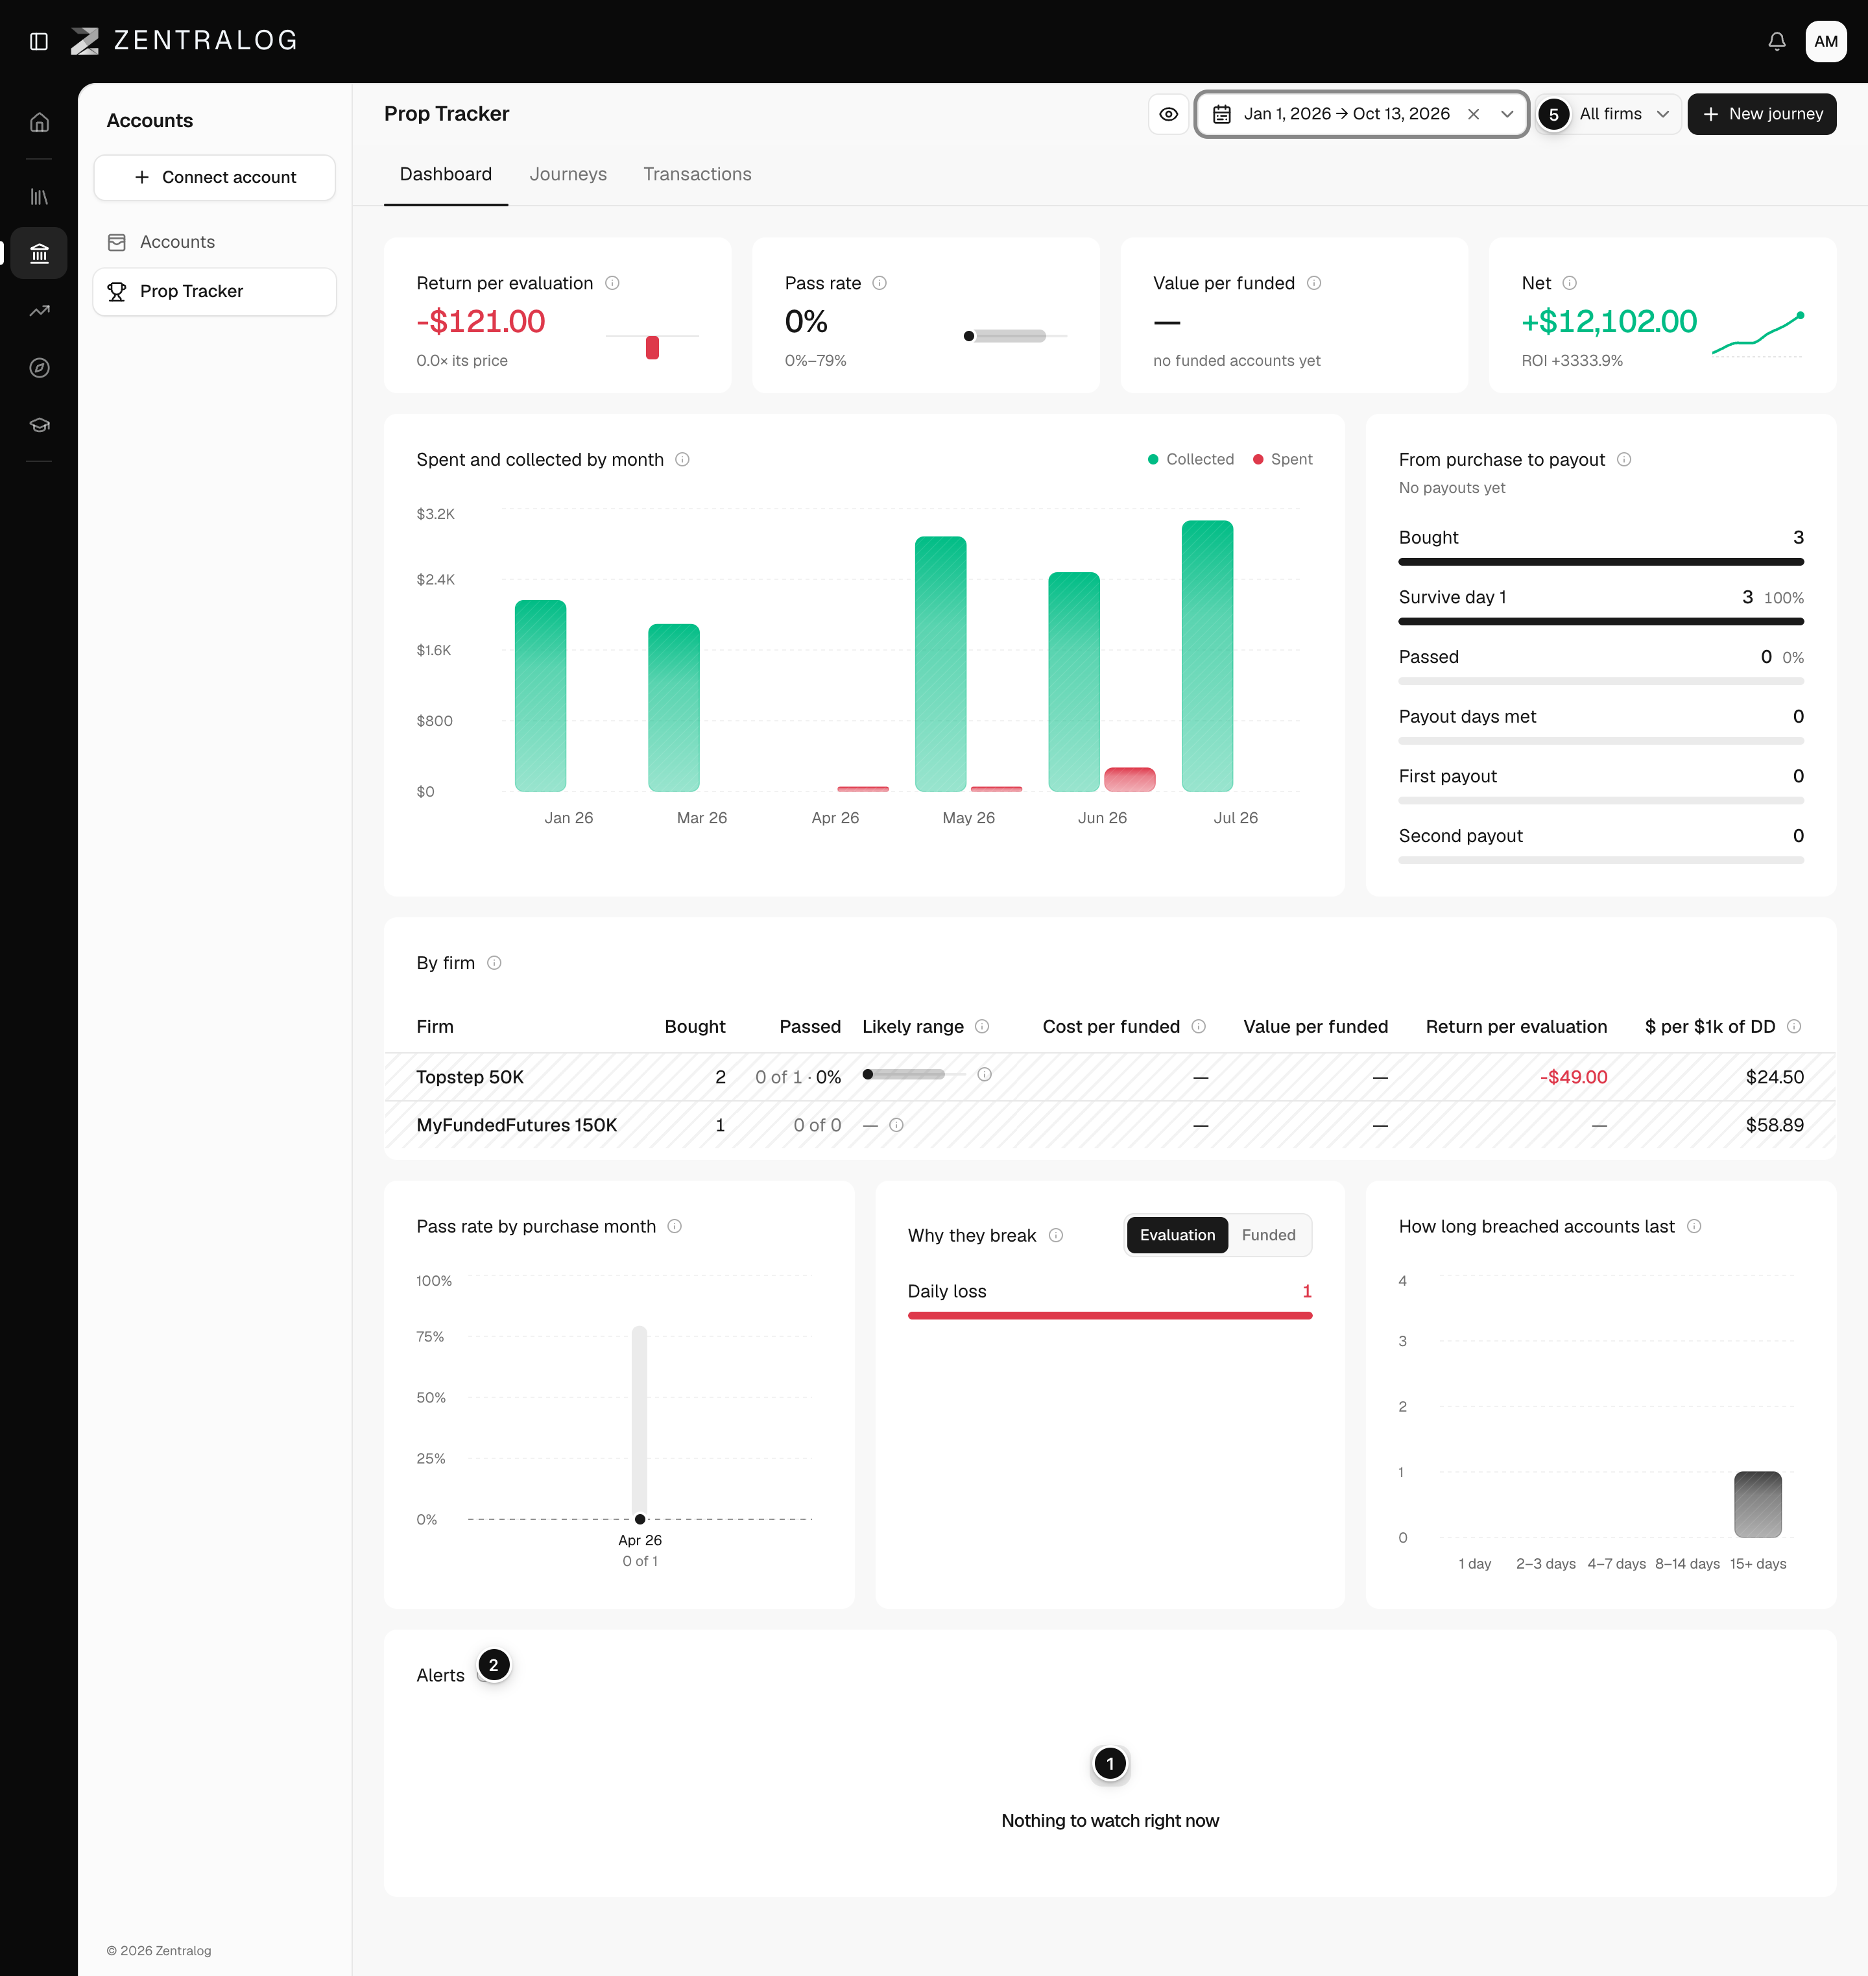Viewport: 1868px width, 1976px height.
Task: Switch to Transactions tab
Action: point(697,175)
